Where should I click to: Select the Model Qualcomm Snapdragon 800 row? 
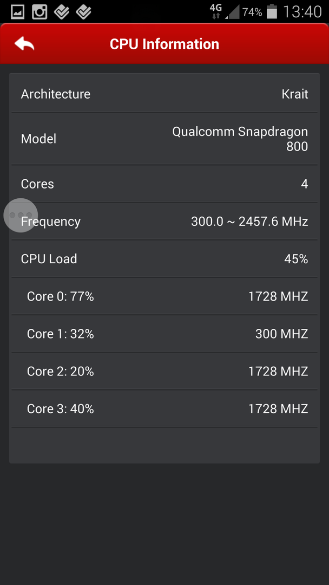click(x=164, y=139)
